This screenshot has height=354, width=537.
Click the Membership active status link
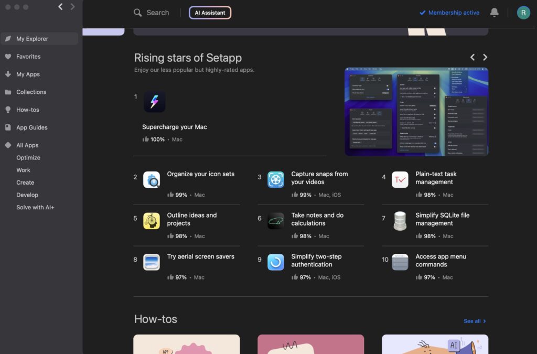pos(449,13)
